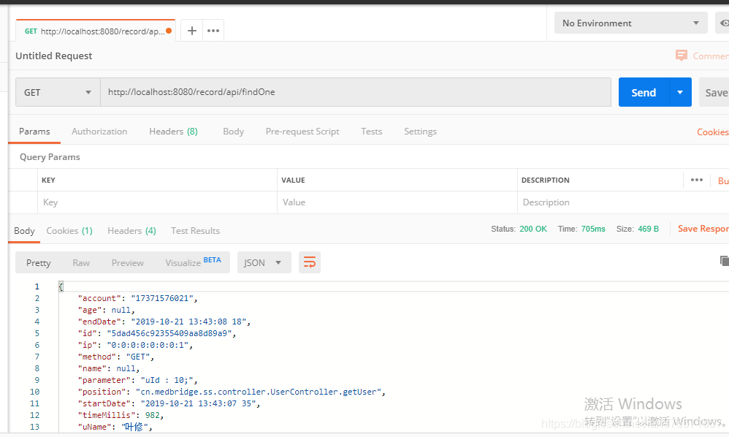Open the response Headers (4) tab
The height and width of the screenshot is (437, 729).
pos(131,231)
